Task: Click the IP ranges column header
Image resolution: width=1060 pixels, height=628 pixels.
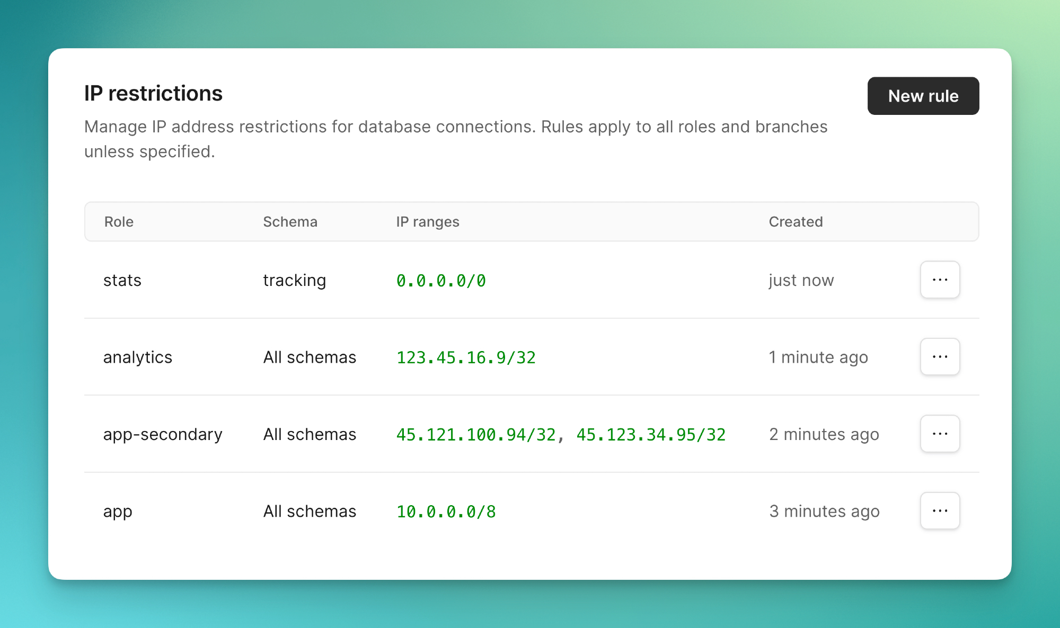Action: pyautogui.click(x=427, y=222)
